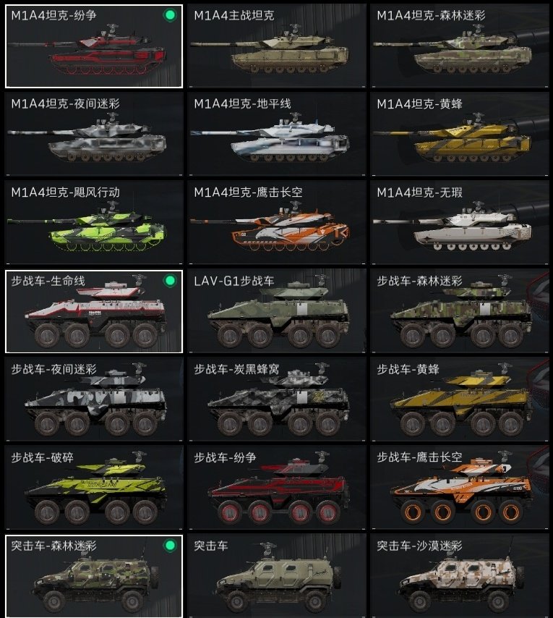Select the M1A4坦克-地平线 skin
The width and height of the screenshot is (553, 618).
tap(277, 134)
